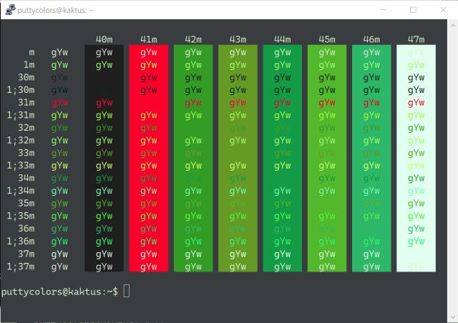Click the 1;33m row label
458x323 pixels.
pyautogui.click(x=21, y=165)
